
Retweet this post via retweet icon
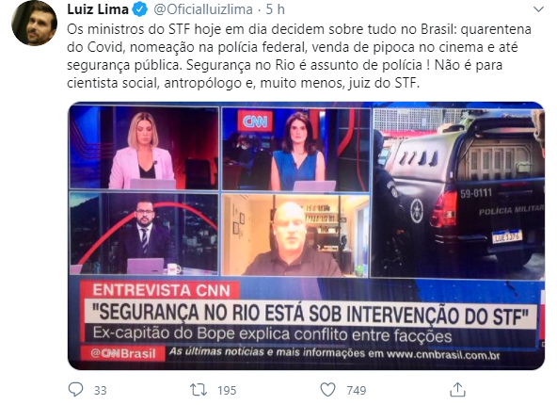pos(199,390)
